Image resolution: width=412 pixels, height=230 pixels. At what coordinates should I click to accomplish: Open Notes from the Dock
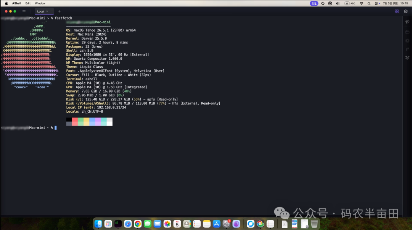[x=206, y=224]
